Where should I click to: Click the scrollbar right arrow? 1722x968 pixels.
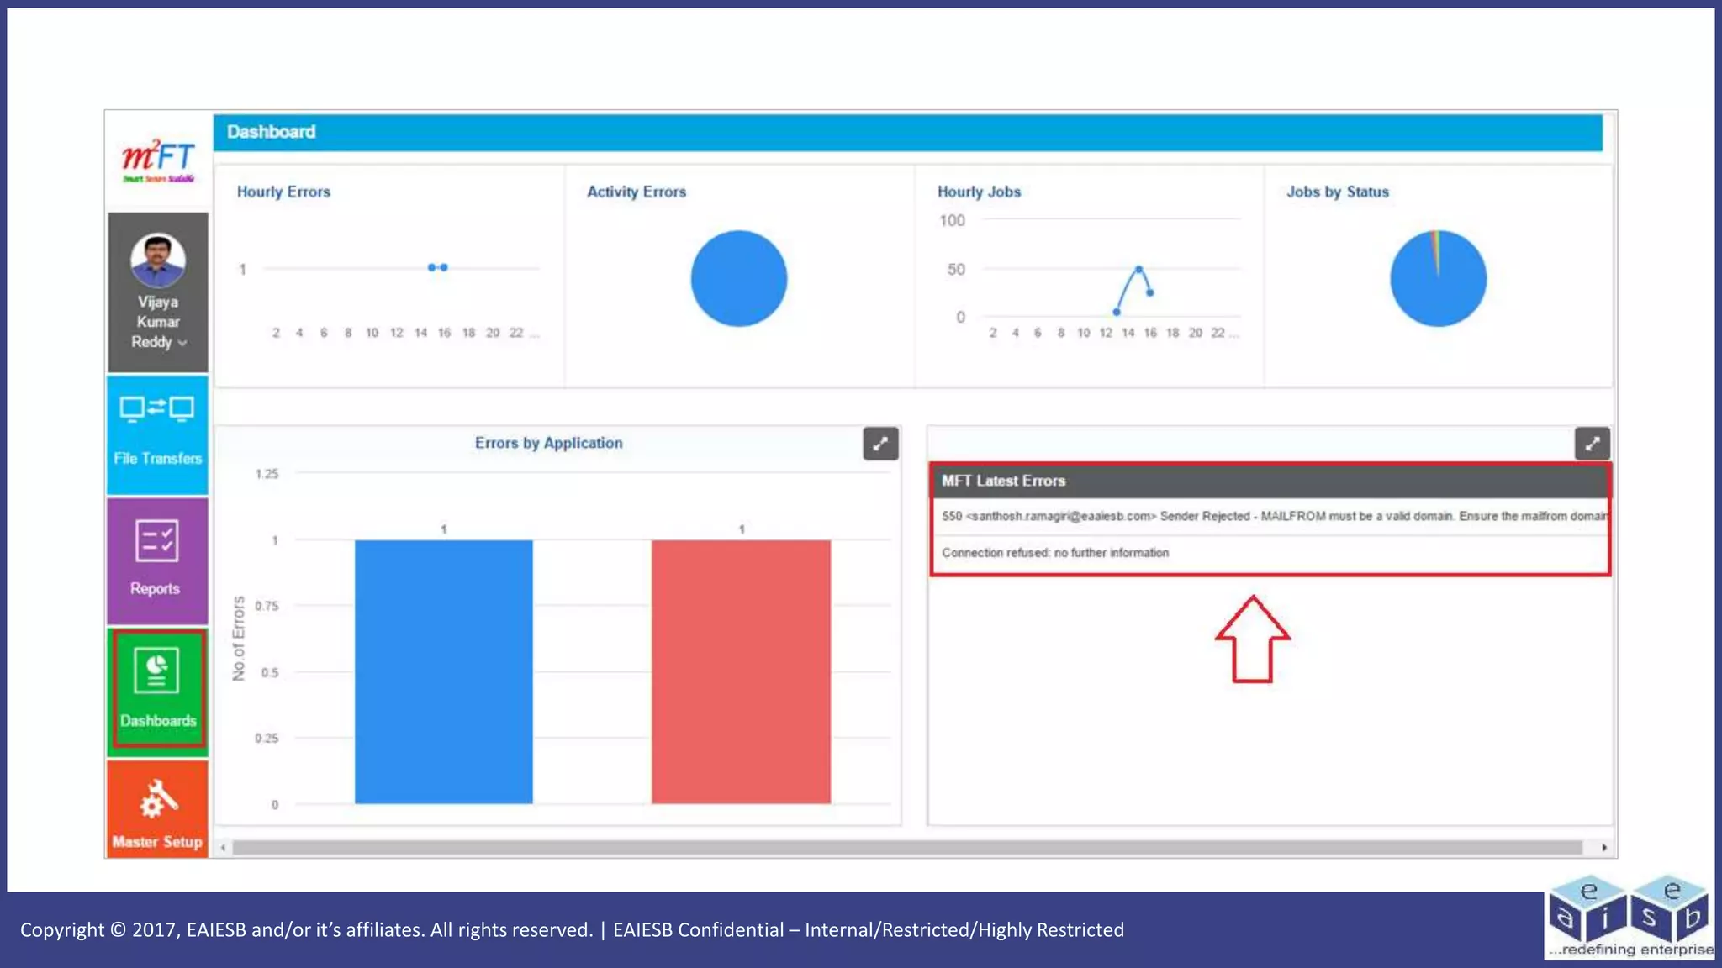(x=1604, y=848)
